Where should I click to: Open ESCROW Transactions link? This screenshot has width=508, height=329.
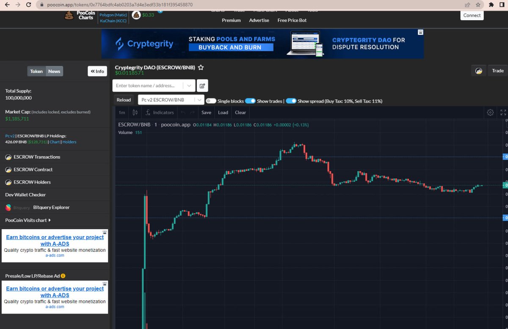coord(37,157)
